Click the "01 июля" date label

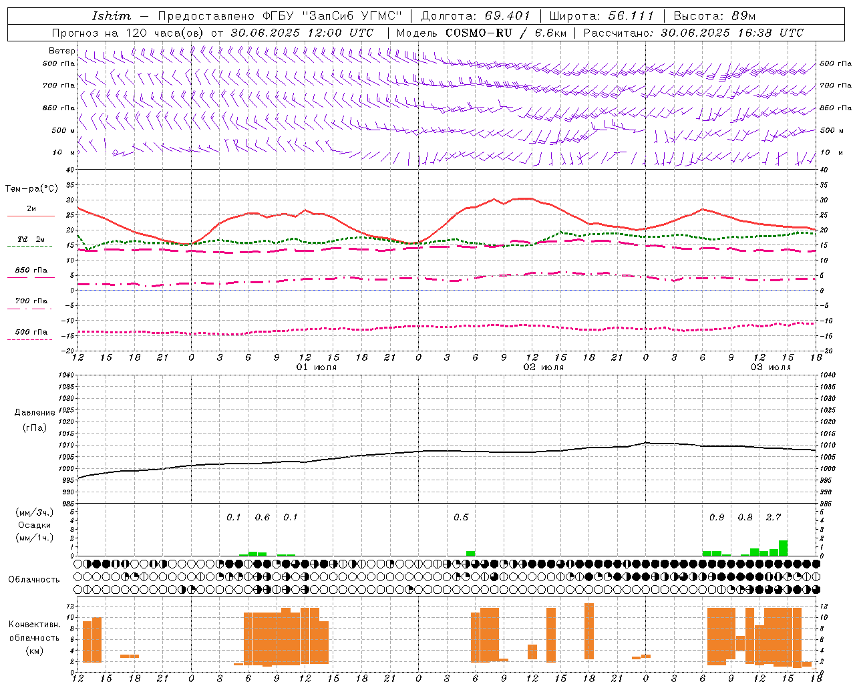(317, 367)
